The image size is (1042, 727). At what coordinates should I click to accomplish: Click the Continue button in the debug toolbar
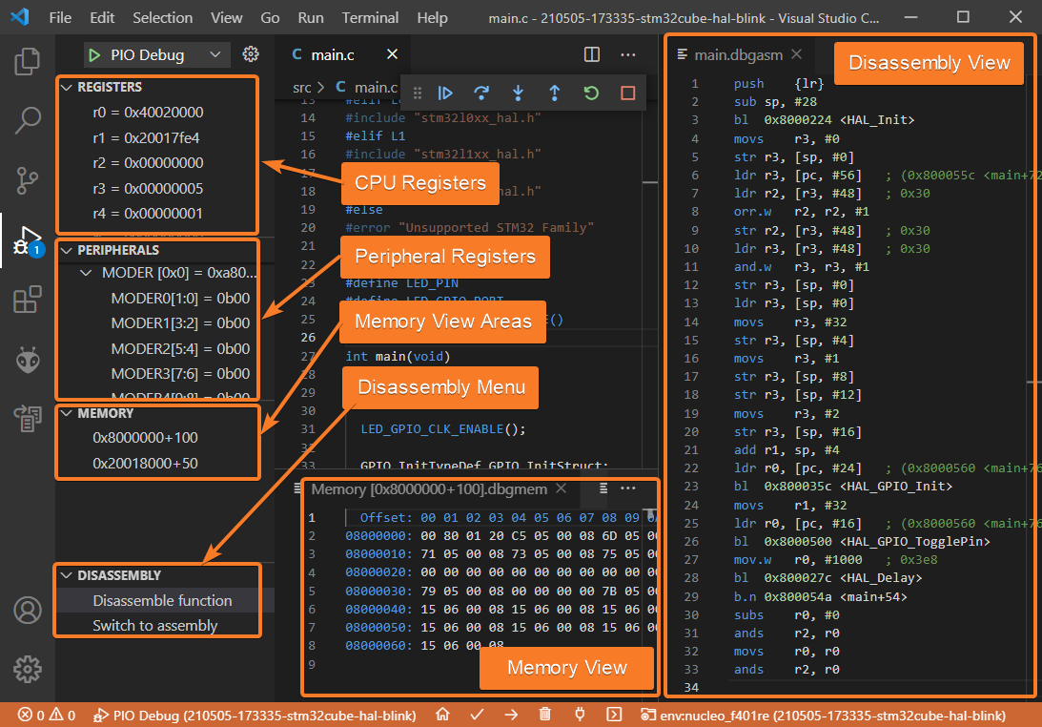445,93
